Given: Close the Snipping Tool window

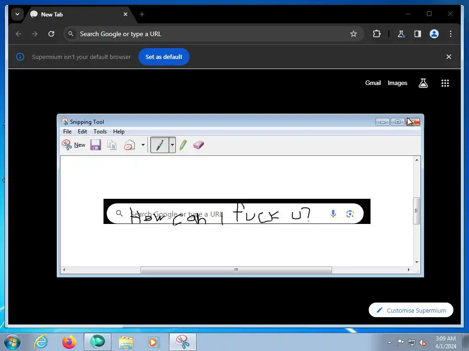Looking at the screenshot, I should click(413, 122).
